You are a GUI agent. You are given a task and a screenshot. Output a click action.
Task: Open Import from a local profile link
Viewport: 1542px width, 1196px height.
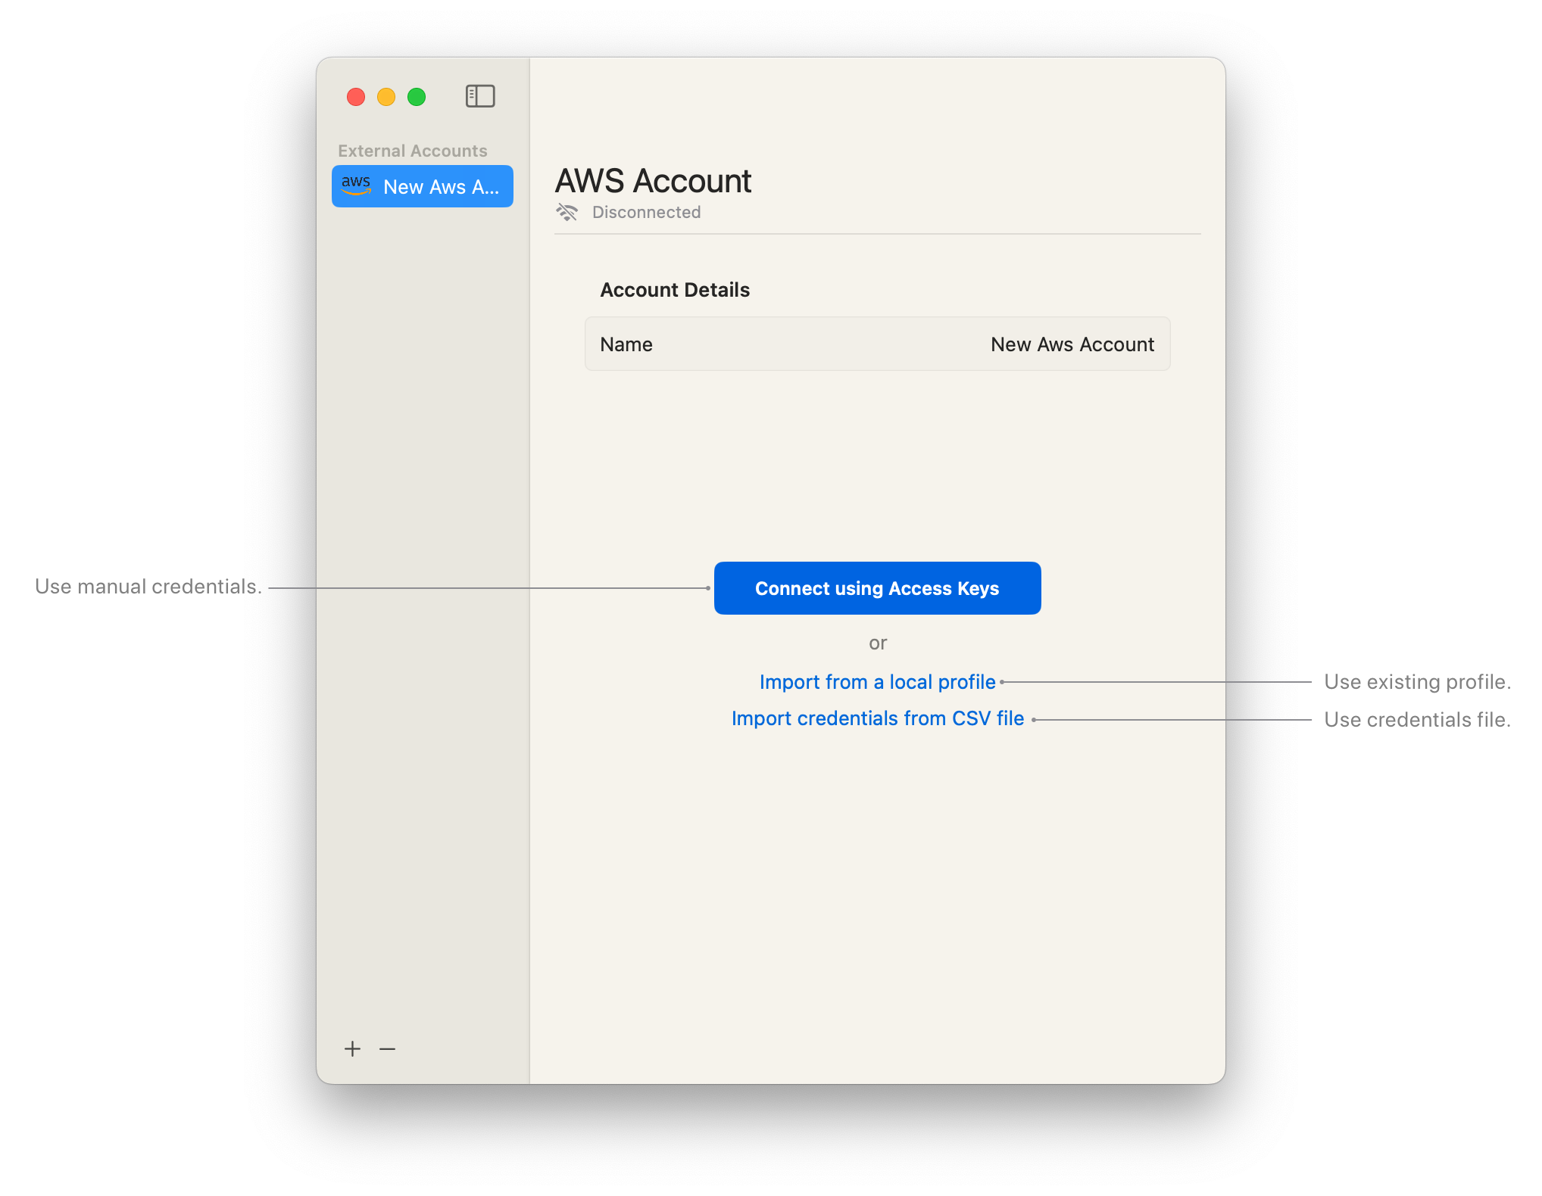point(877,682)
